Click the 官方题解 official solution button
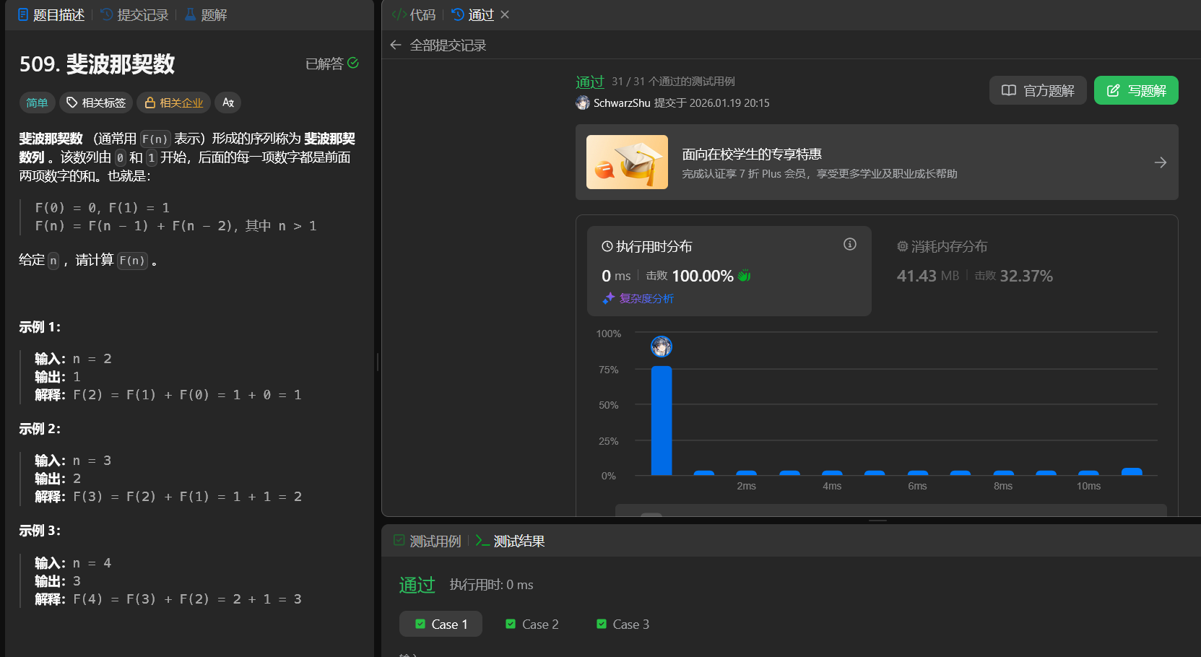The image size is (1201, 657). click(1038, 90)
